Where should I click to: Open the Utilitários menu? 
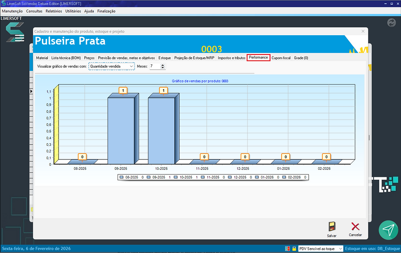(73, 11)
